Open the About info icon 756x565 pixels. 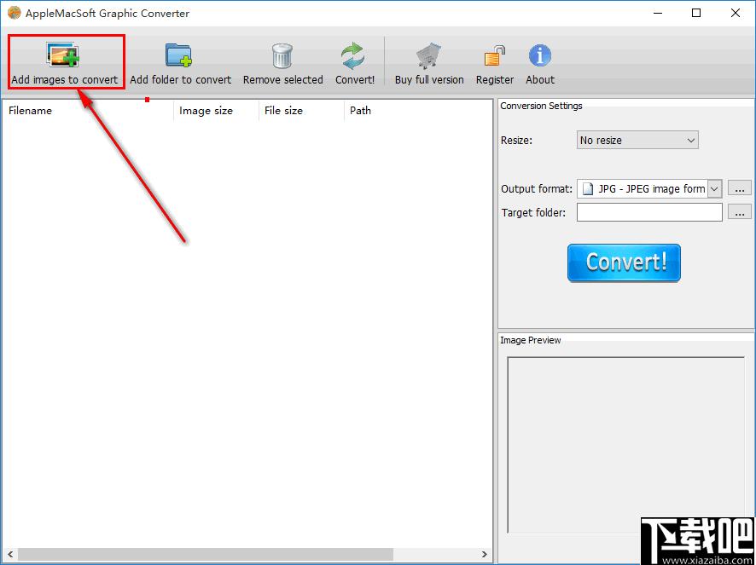coord(540,55)
